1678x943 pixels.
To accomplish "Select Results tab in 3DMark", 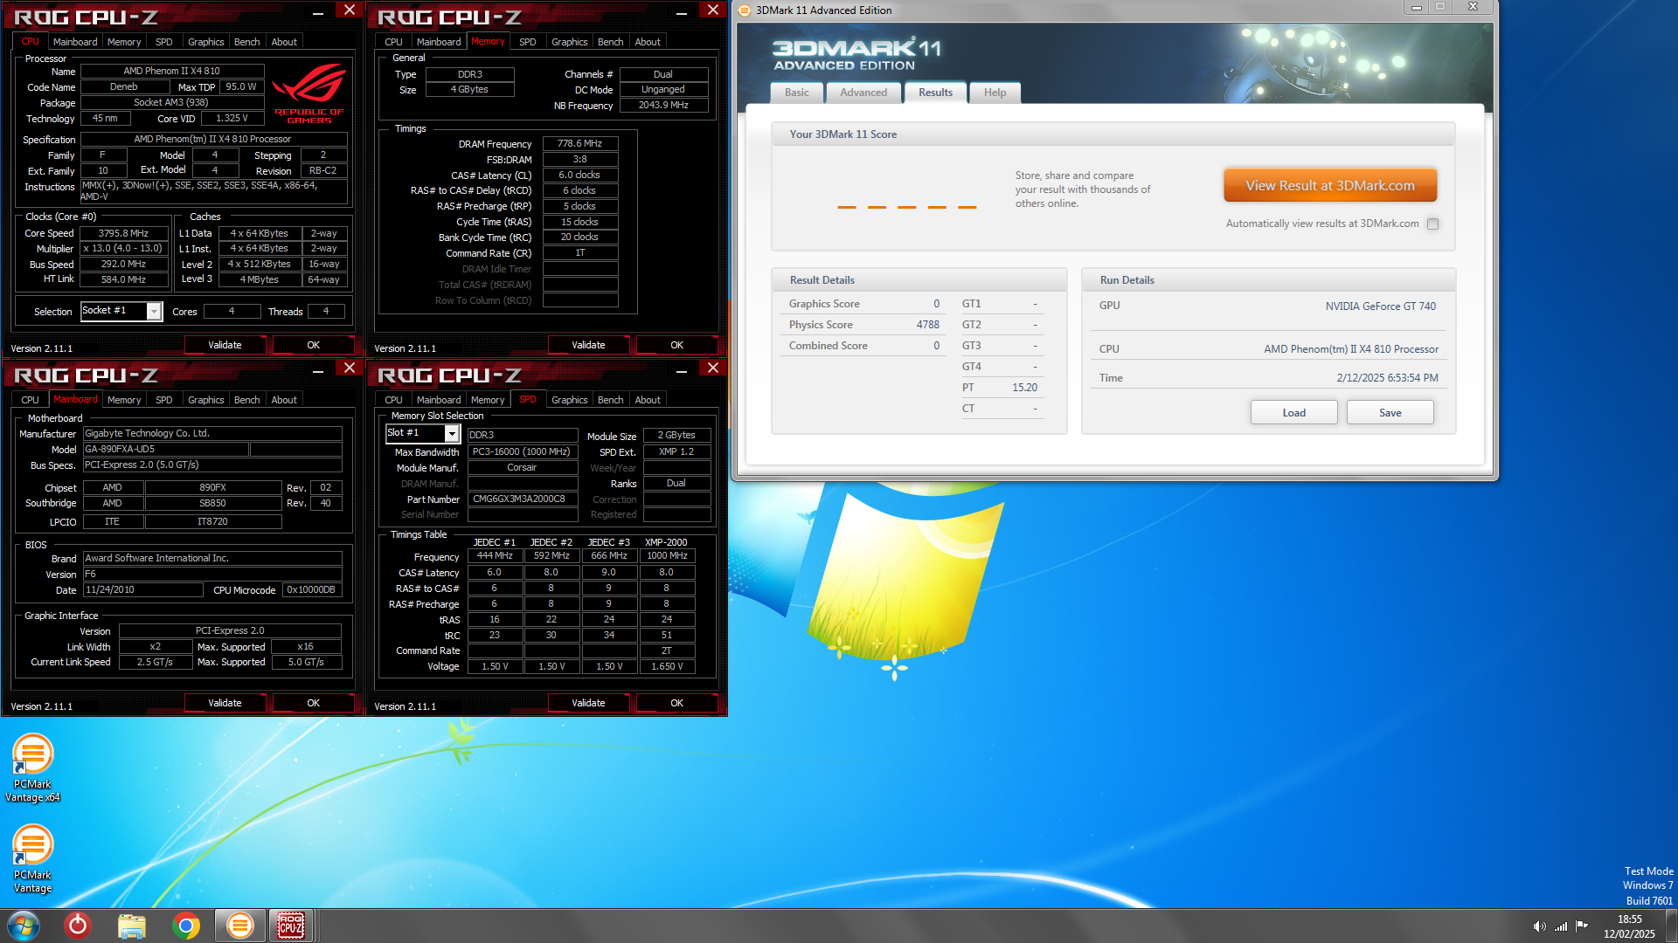I will tap(935, 93).
